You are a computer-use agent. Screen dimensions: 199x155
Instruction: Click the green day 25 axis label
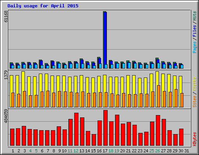pyautogui.click(x=152, y=151)
